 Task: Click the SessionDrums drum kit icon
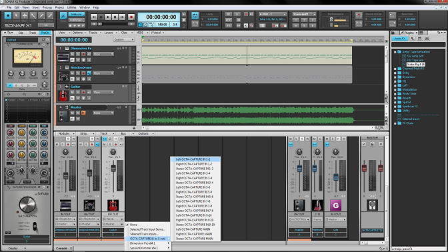63,77
